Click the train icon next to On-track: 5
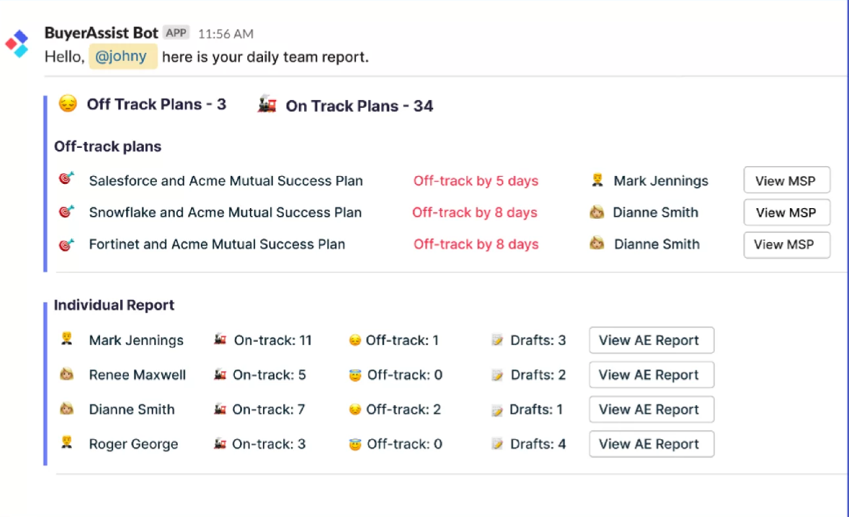This screenshot has height=517, width=849. tap(220, 374)
